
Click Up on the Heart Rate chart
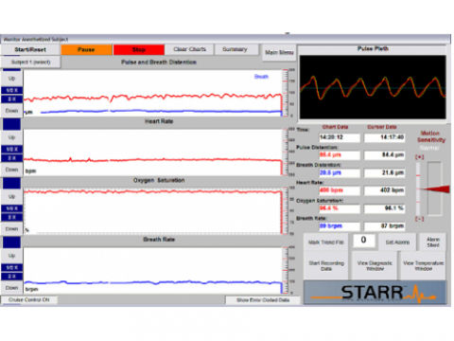(x=11, y=137)
